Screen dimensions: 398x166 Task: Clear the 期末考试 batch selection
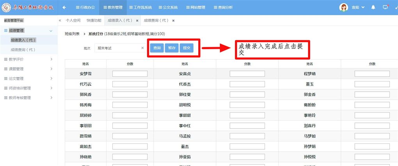[142, 48]
